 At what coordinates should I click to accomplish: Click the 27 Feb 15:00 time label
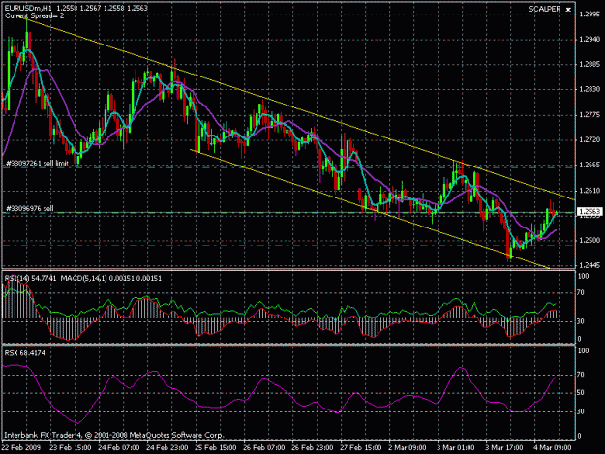click(360, 448)
